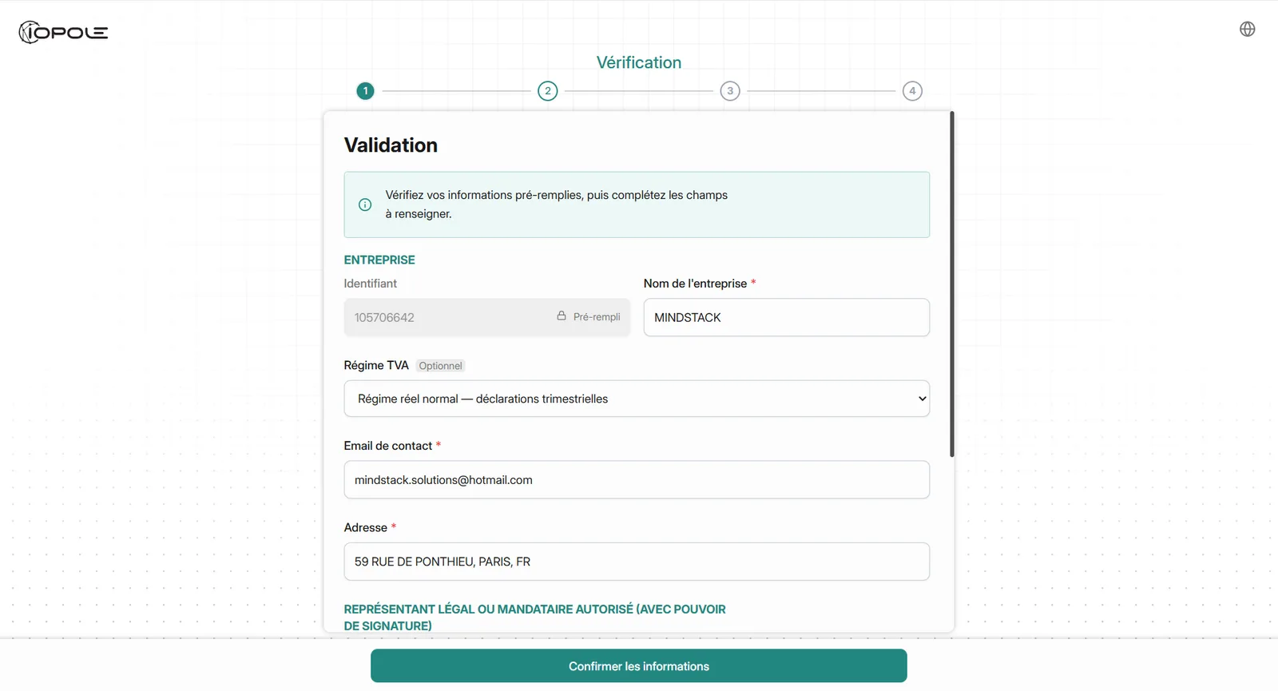Select step 3 in the stepper
This screenshot has height=691, width=1278.
pos(730,91)
